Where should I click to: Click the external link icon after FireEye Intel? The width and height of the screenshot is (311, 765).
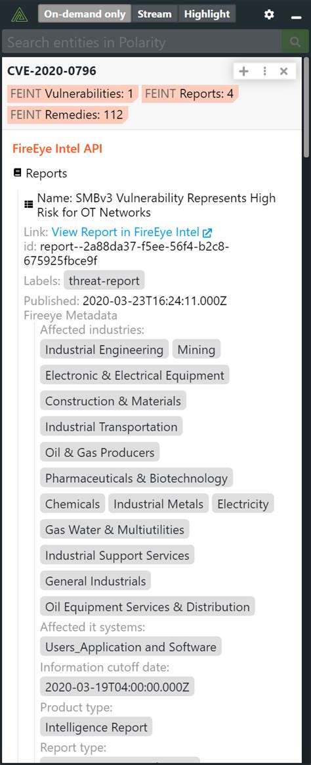(x=207, y=233)
